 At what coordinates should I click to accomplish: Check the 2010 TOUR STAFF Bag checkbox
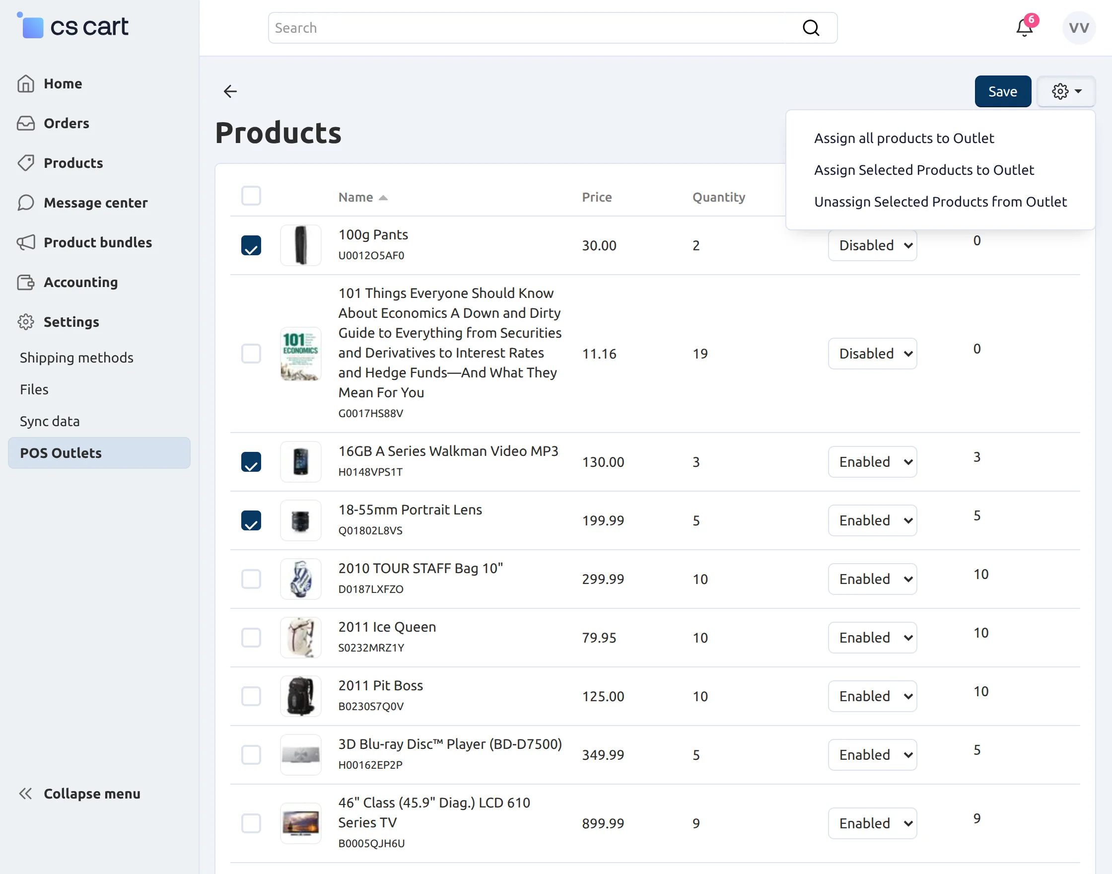click(251, 579)
